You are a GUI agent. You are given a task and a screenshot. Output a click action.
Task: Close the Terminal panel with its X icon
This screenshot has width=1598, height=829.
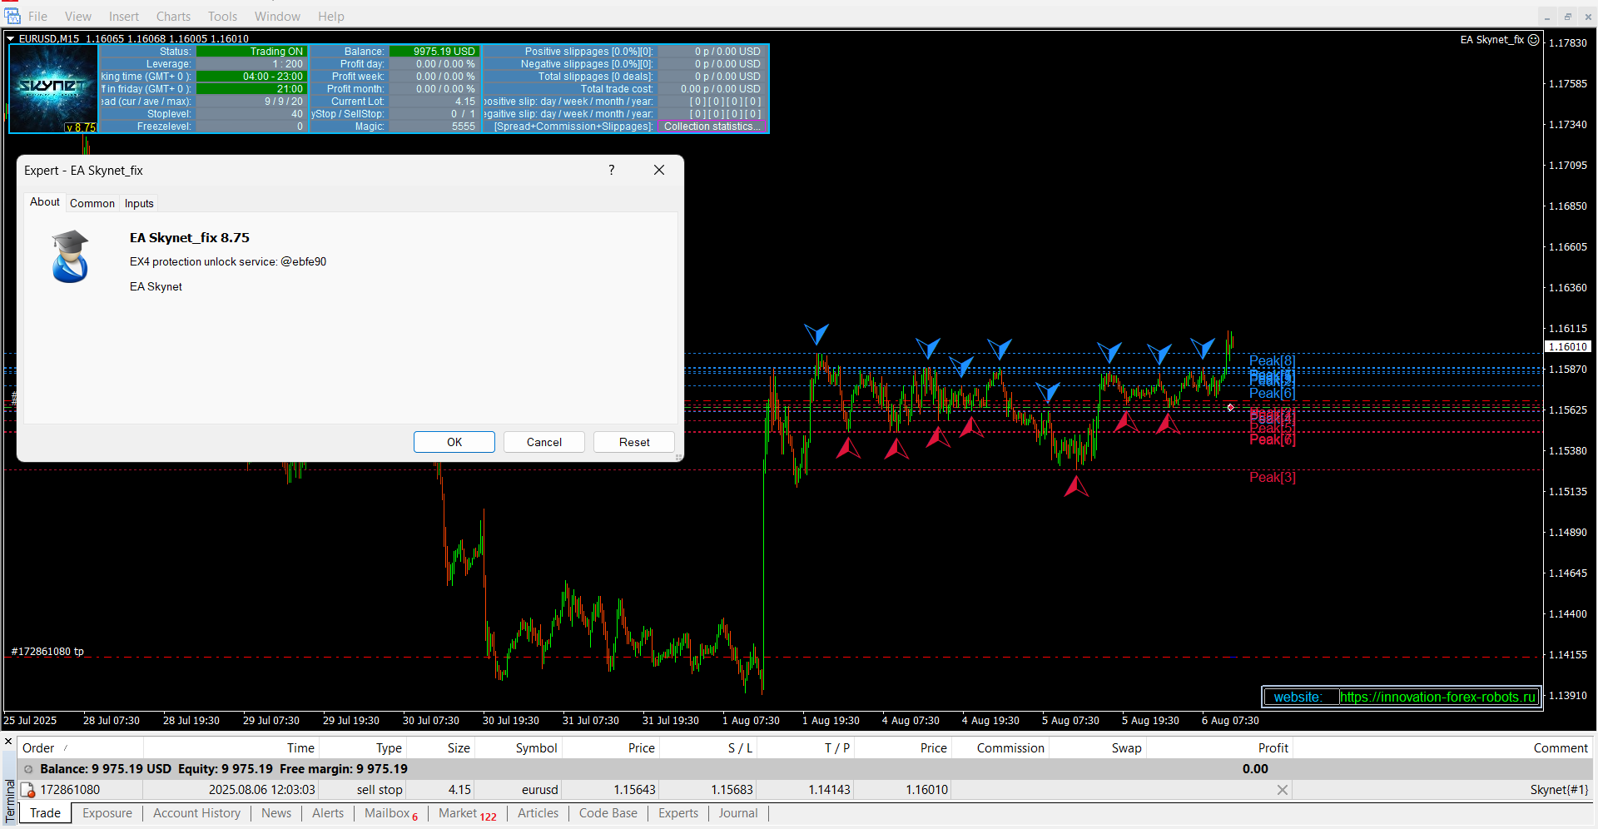[8, 741]
